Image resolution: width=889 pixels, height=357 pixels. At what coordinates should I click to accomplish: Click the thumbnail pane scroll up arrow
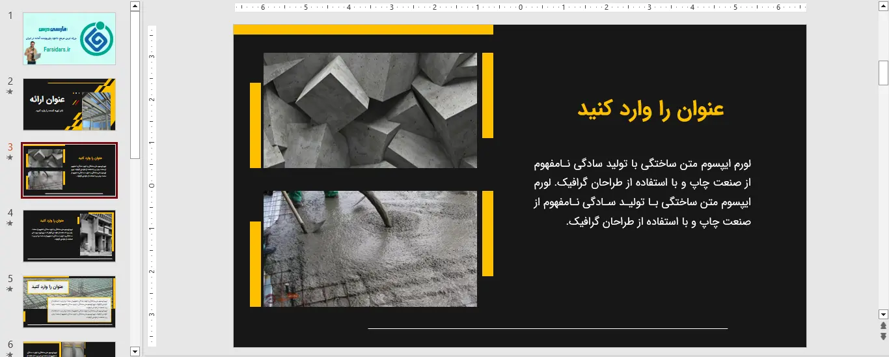[x=135, y=7]
